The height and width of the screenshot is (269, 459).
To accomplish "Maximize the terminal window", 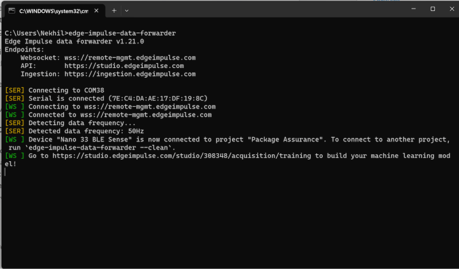I will pyautogui.click(x=433, y=9).
